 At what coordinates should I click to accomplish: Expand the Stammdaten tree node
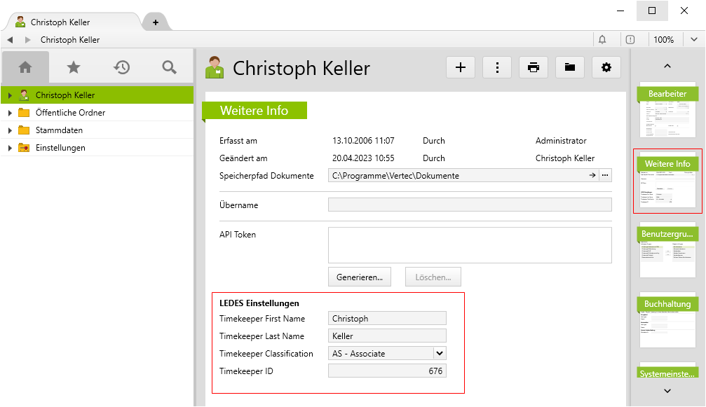point(10,130)
